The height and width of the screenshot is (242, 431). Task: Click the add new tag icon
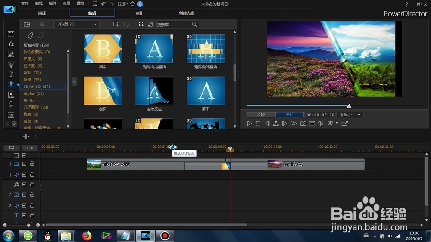(31, 36)
